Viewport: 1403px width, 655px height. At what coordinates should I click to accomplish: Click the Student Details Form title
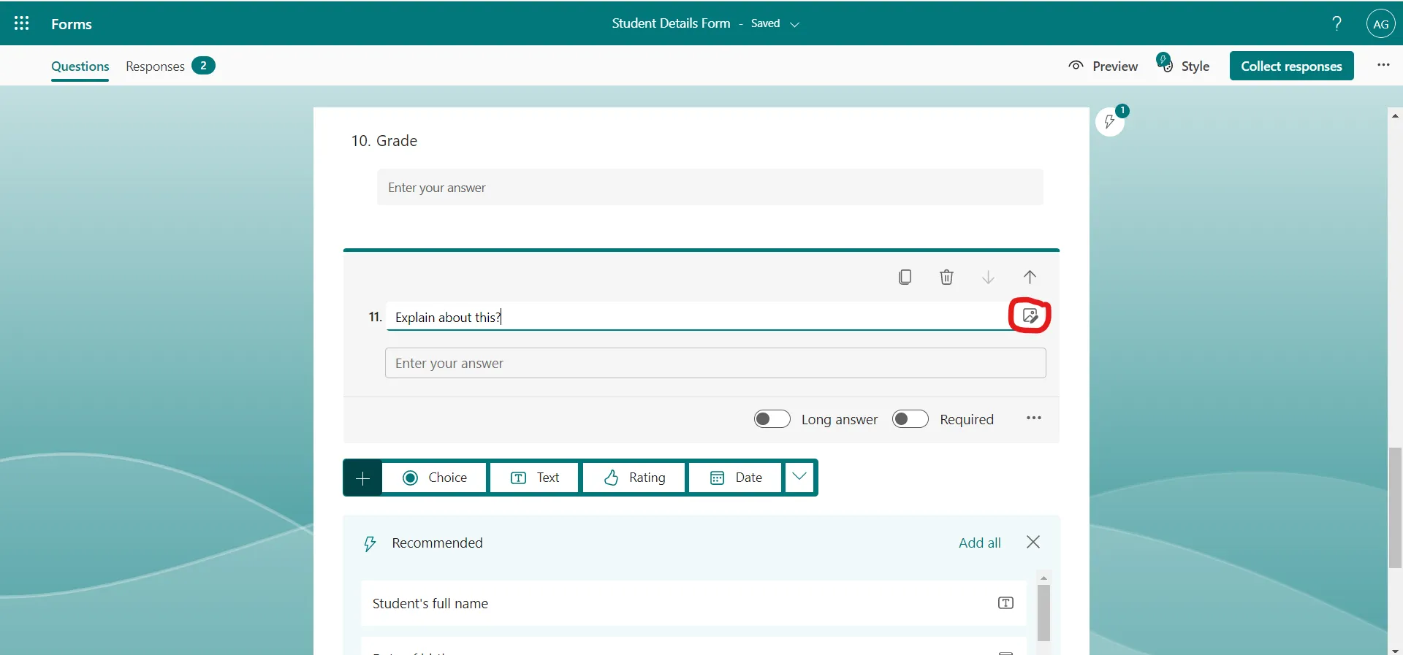tap(671, 23)
